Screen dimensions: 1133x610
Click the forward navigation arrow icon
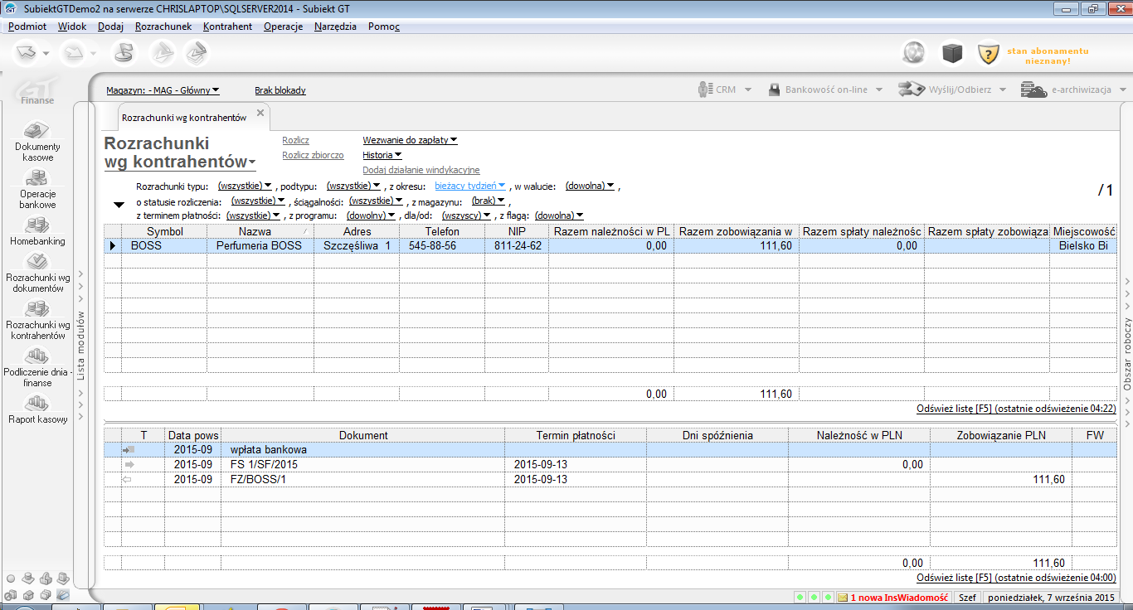point(75,53)
